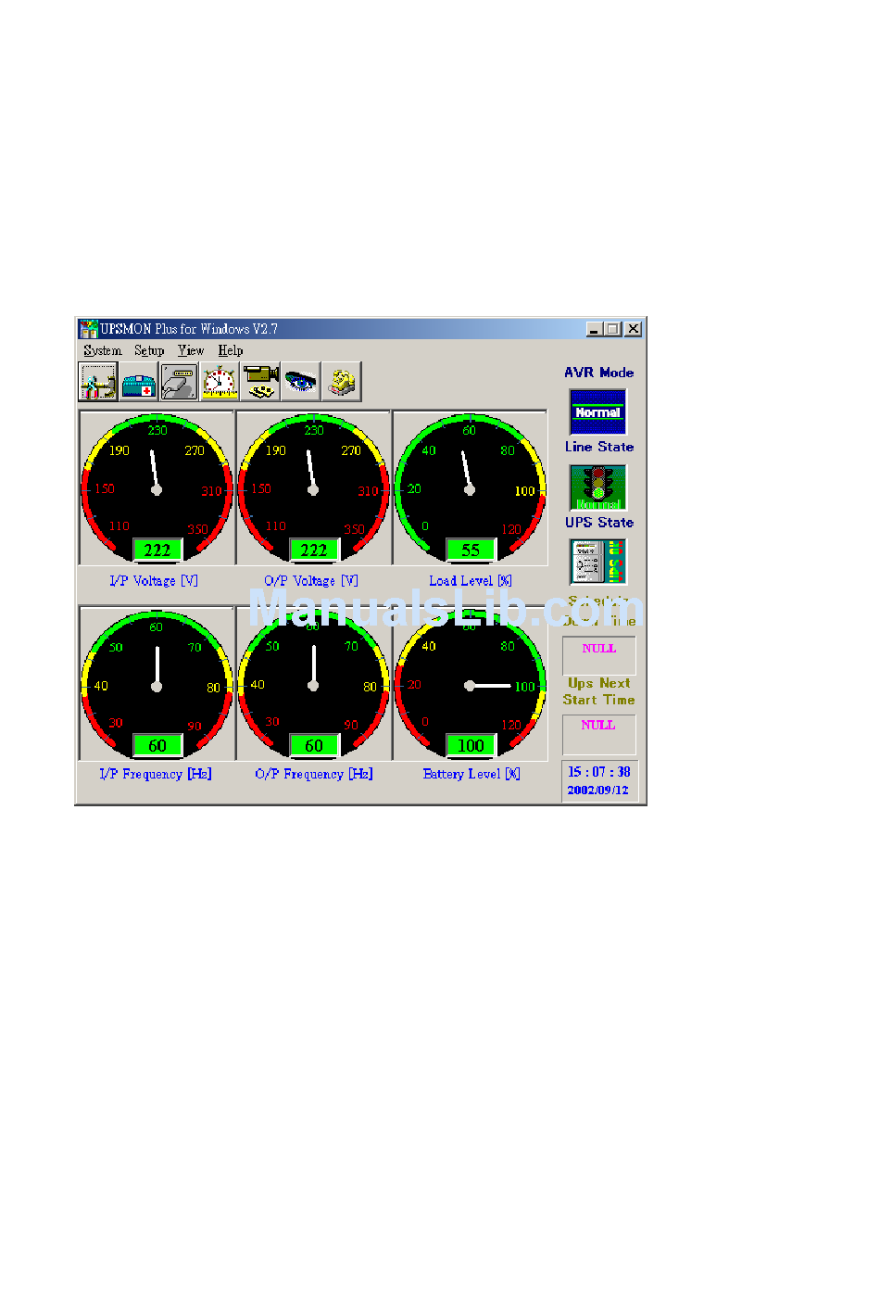Click the O/P Frequency gauge dial
Viewport: 880px width, 1316px height.
click(x=313, y=683)
